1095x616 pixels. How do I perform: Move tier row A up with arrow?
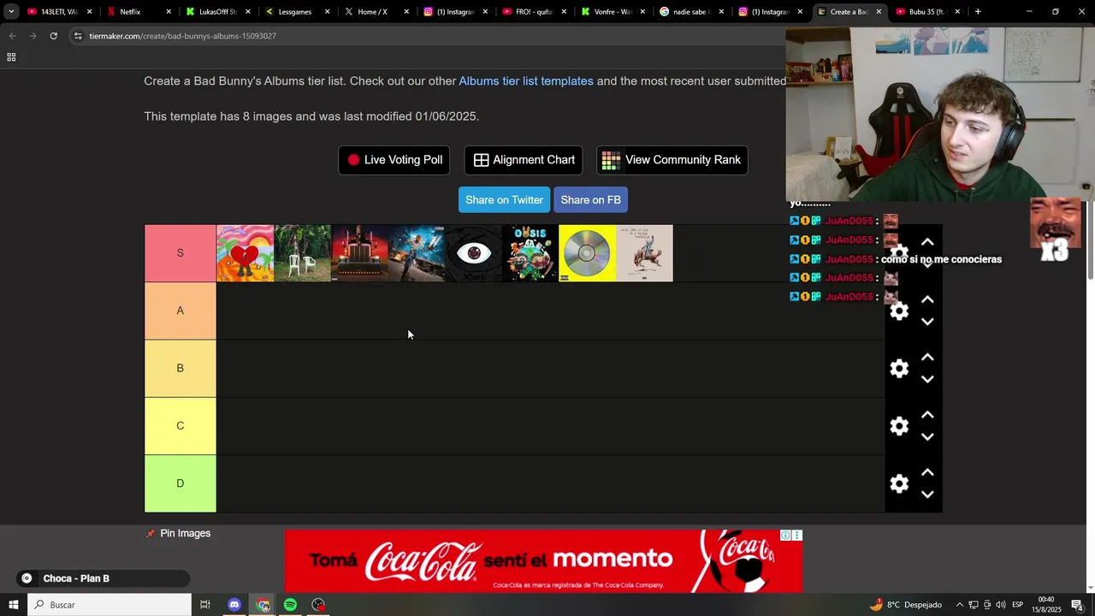point(927,299)
